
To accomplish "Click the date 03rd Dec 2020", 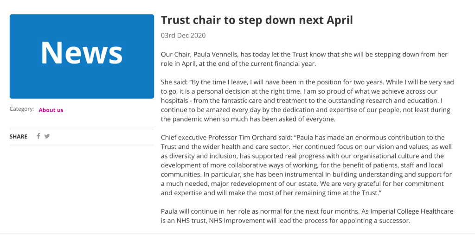I will (x=183, y=36).
